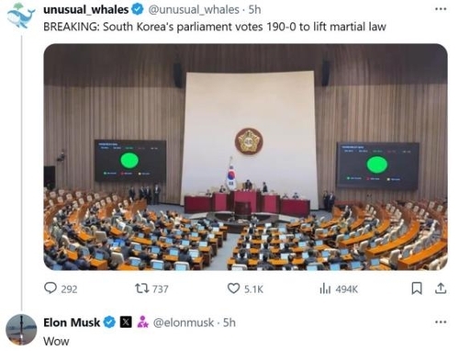This screenshot has width=459, height=351.
Task: Click Elon Musk's blue verified checkmark
Action: point(109,323)
